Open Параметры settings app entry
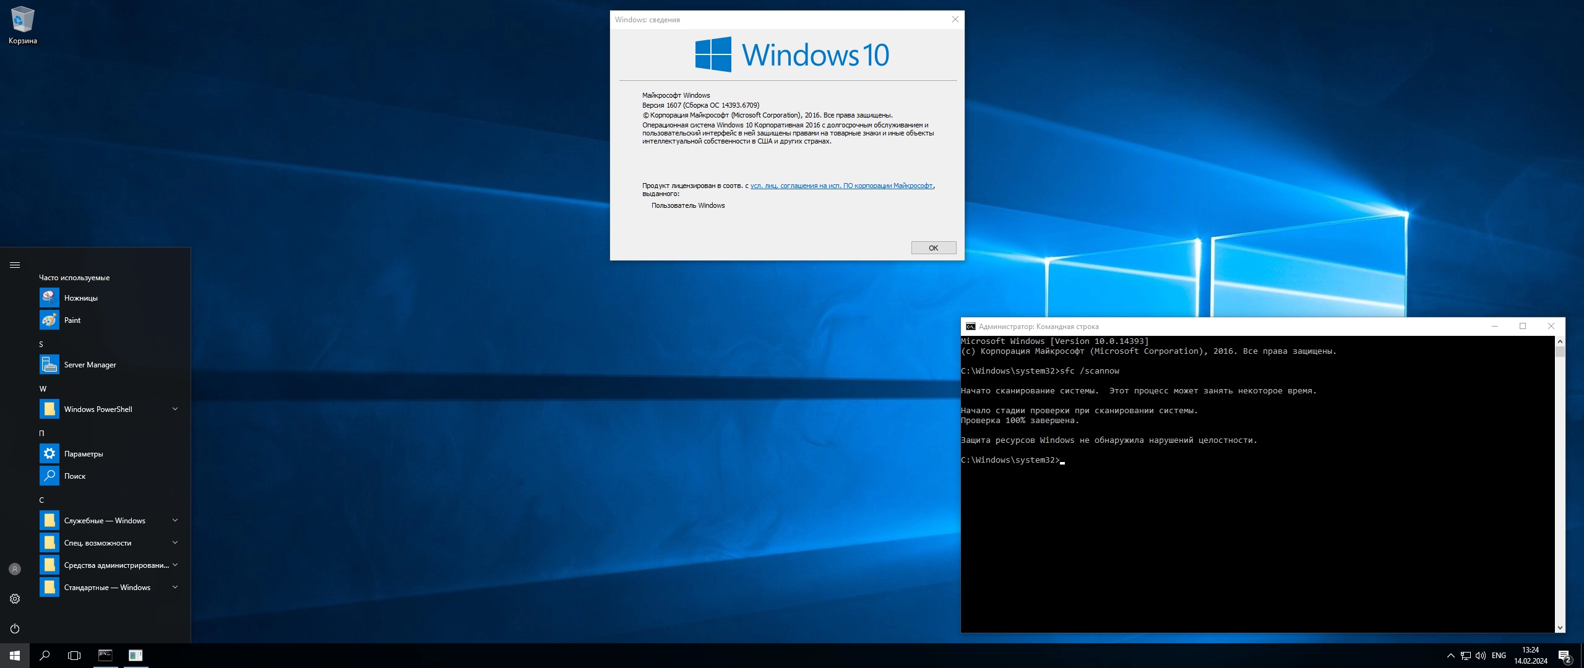Image resolution: width=1584 pixels, height=668 pixels. pos(84,454)
